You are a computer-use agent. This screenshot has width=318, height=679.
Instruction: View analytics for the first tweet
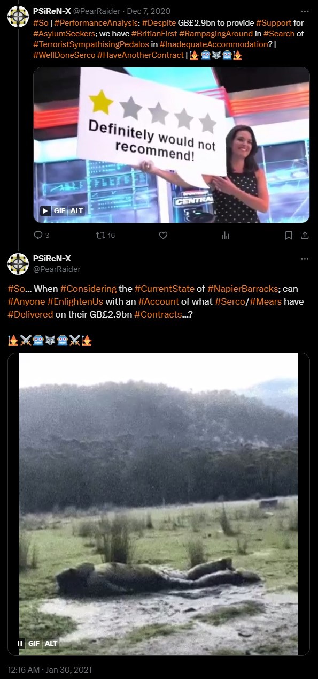point(226,235)
